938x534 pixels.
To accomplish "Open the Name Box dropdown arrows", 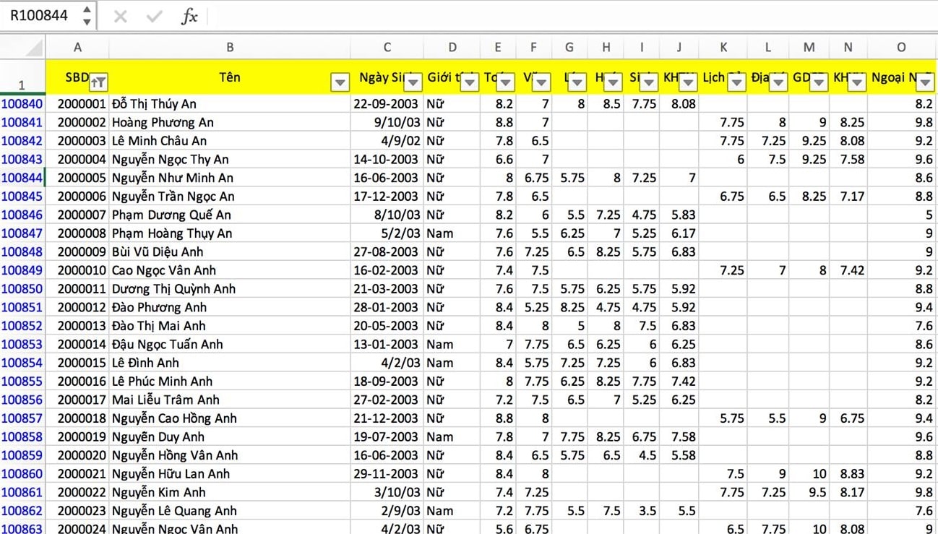I will coord(87,15).
